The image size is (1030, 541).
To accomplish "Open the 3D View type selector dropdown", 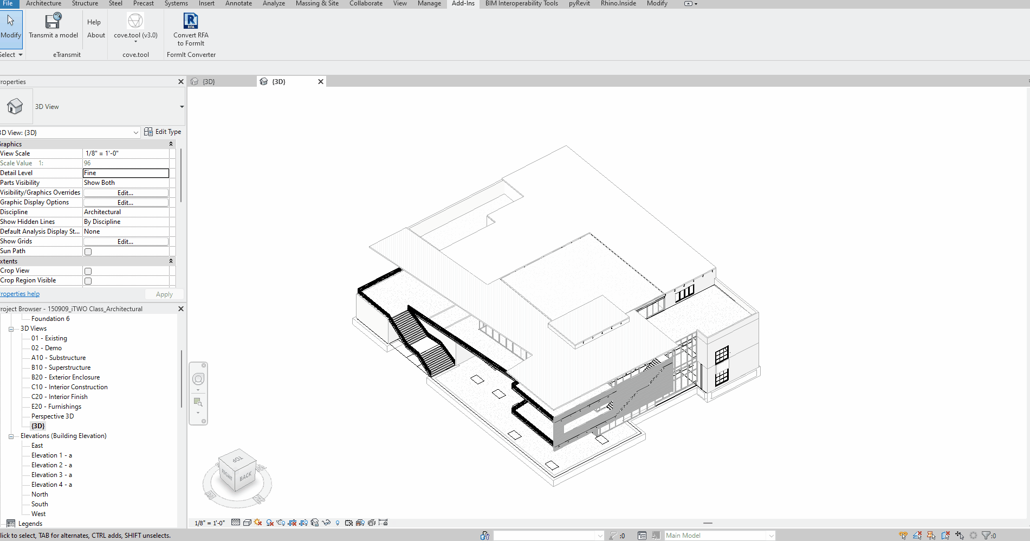I will [136, 132].
